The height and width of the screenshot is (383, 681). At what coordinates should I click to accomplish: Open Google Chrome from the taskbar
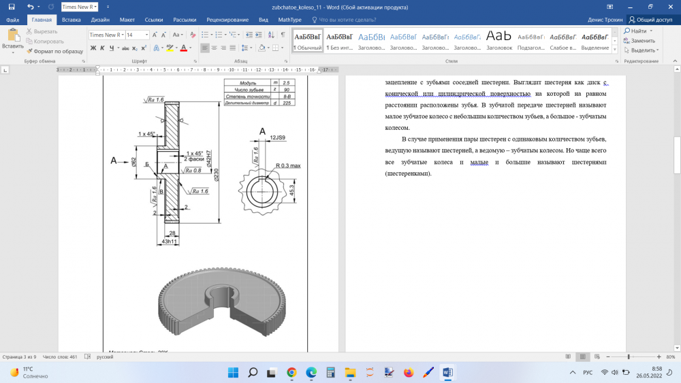tap(291, 372)
